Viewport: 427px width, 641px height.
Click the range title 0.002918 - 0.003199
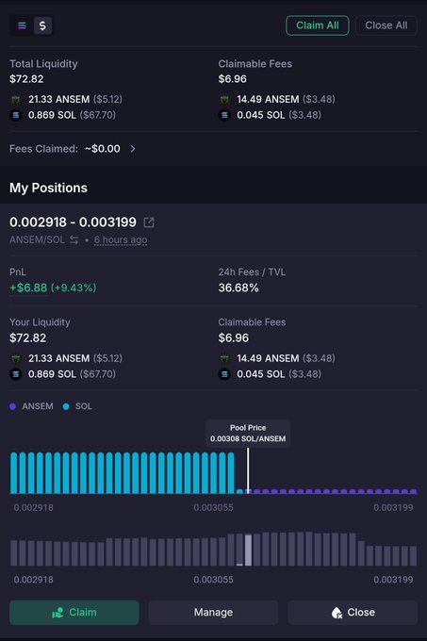point(73,222)
